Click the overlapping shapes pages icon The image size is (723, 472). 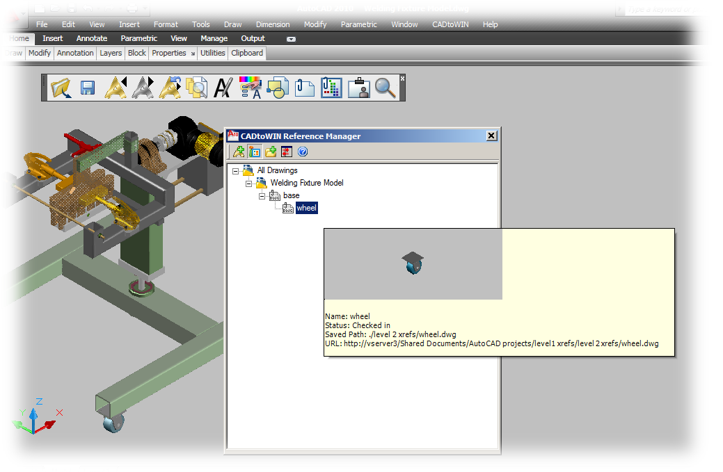tap(278, 88)
